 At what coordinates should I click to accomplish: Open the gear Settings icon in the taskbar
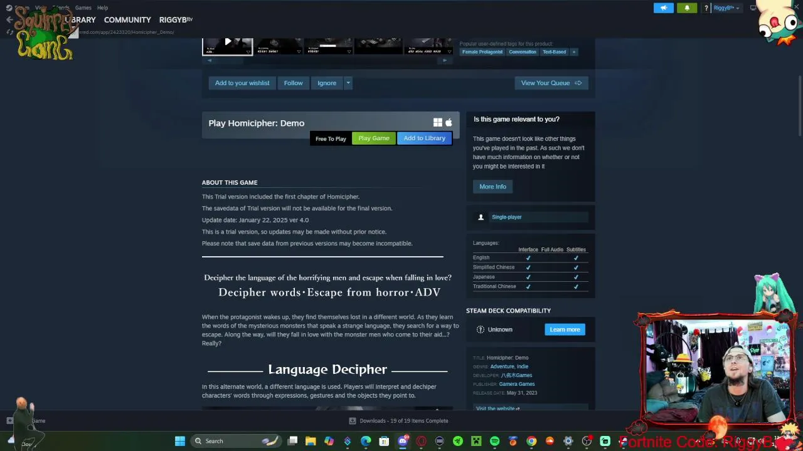click(x=568, y=441)
